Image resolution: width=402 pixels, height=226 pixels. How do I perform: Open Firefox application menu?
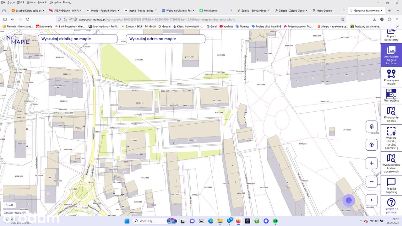397,19
